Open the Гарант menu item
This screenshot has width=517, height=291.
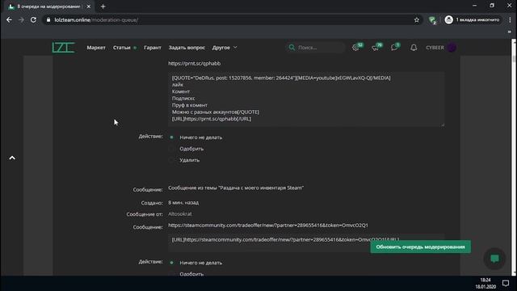(153, 48)
